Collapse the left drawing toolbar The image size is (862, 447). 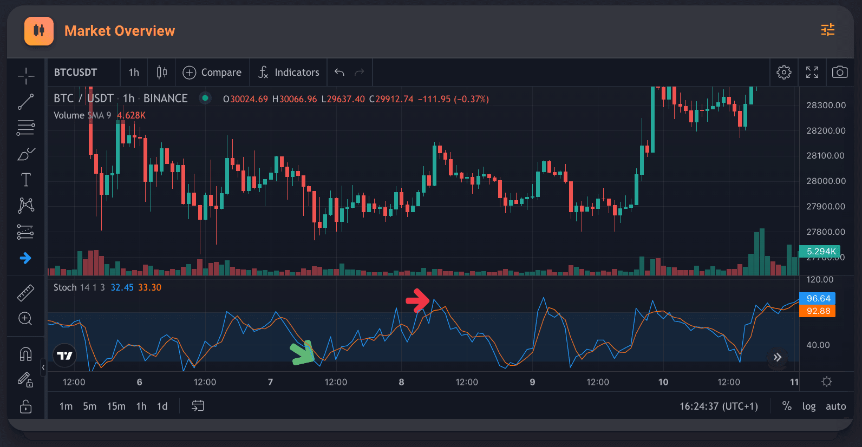43,367
